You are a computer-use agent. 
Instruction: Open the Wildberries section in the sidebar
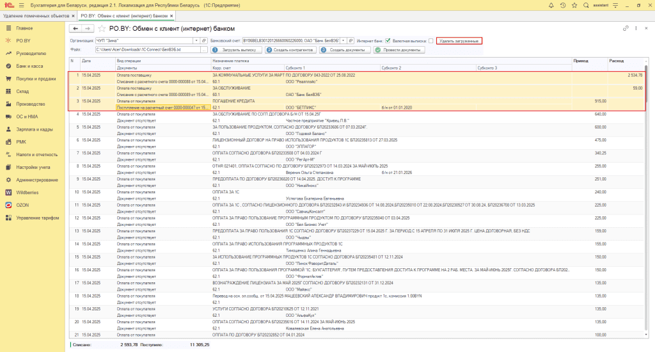pos(29,192)
